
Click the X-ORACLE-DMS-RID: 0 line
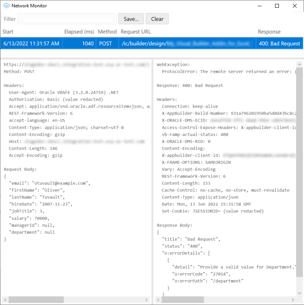[x=186, y=141]
